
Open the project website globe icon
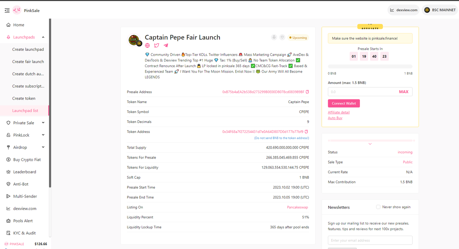tap(148, 45)
